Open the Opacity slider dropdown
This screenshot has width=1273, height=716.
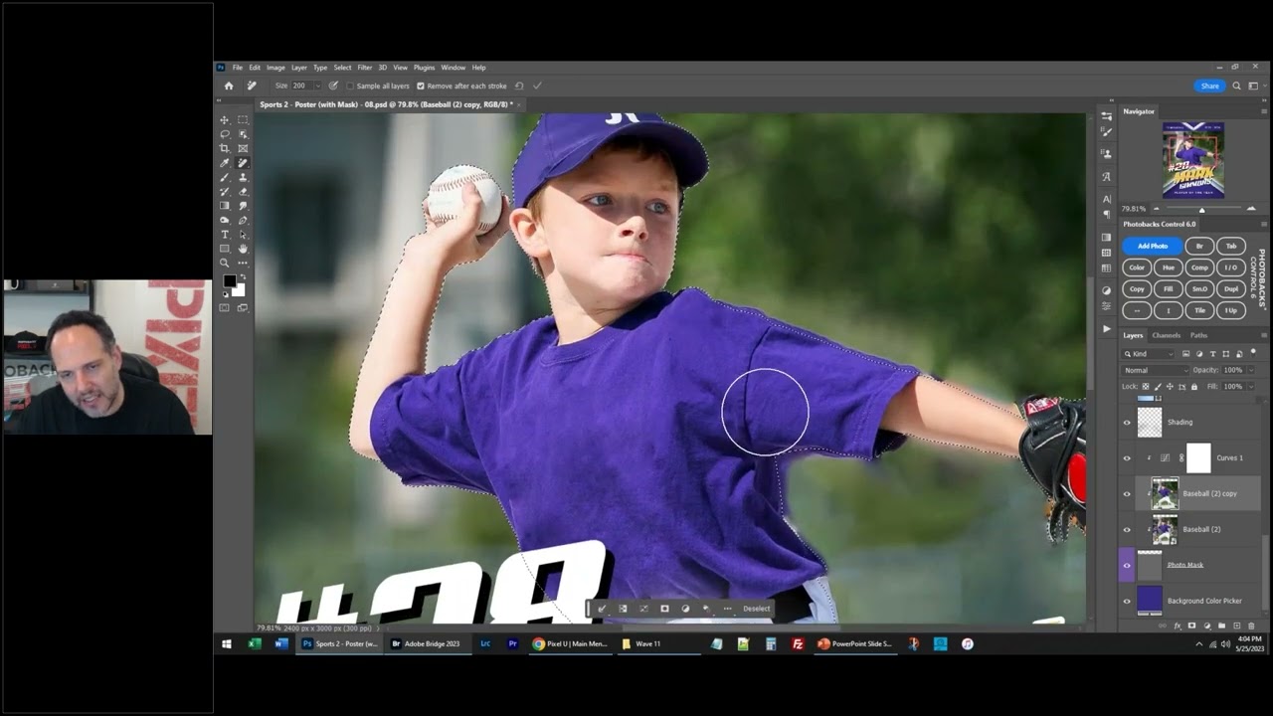pos(1249,370)
